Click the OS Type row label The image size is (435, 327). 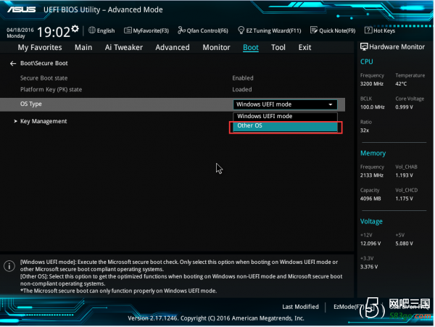coord(30,104)
